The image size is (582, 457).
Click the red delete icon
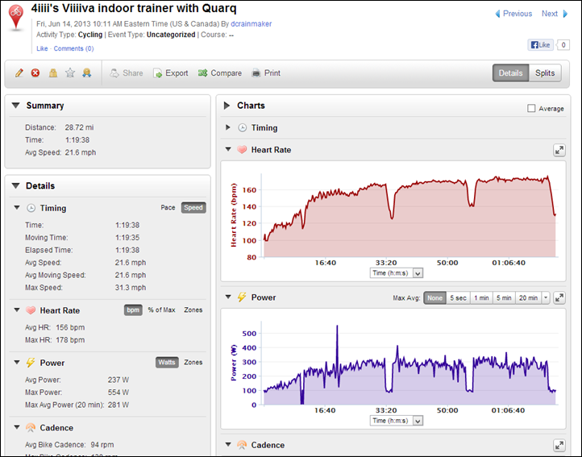click(x=35, y=73)
